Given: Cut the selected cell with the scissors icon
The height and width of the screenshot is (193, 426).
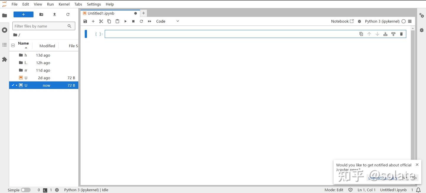Looking at the screenshot, I should 101,21.
